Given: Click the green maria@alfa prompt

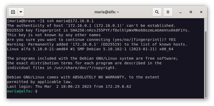Looking at the screenshot, I should [19, 91].
